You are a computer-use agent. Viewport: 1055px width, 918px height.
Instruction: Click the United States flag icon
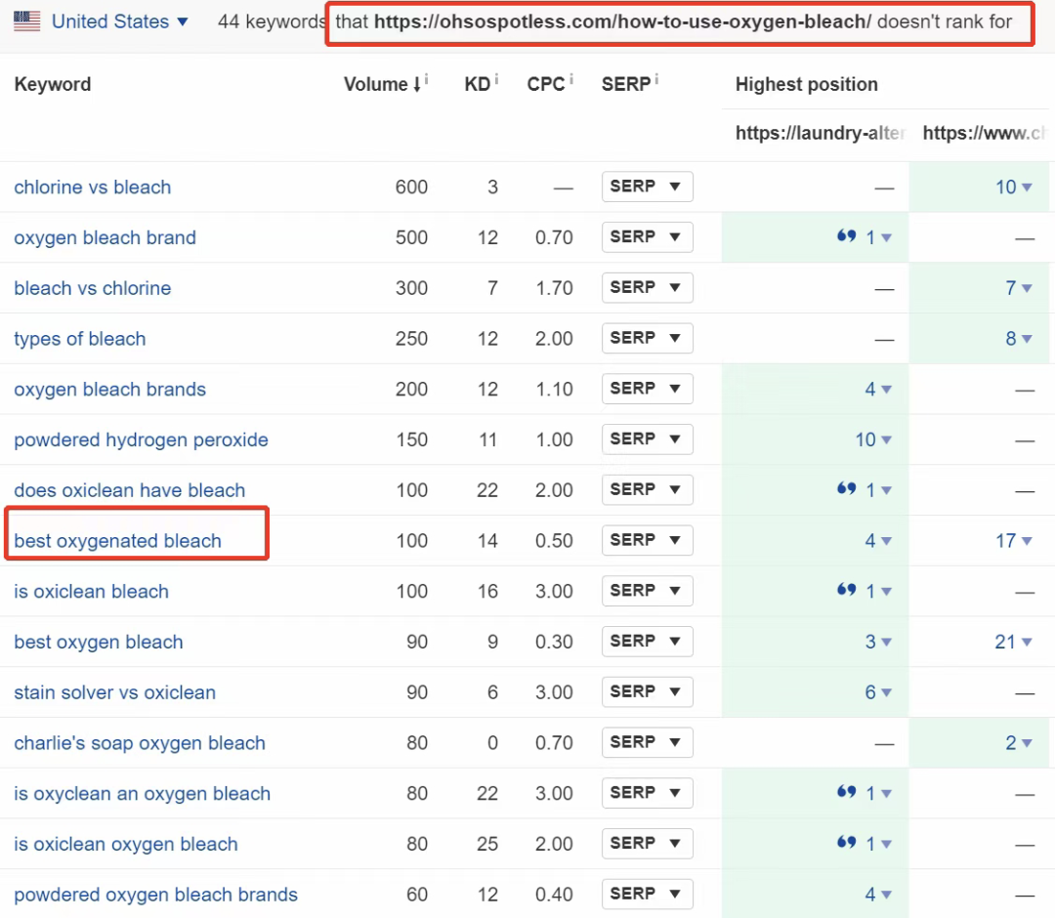(27, 21)
